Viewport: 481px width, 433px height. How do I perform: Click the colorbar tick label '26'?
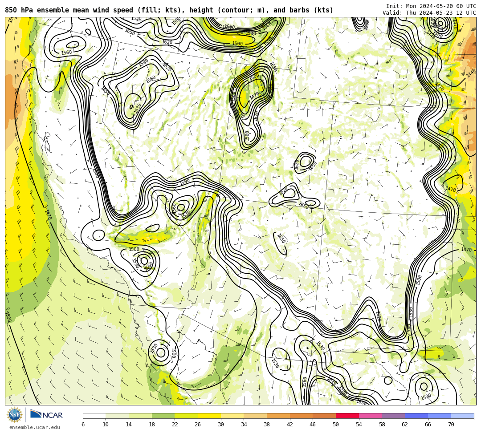198,425
